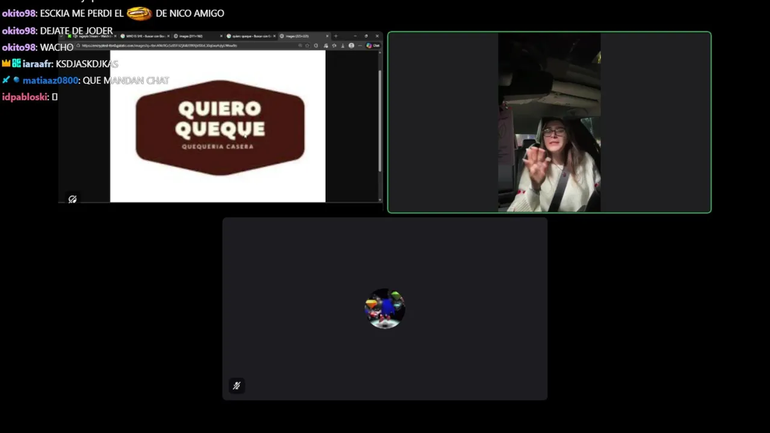
Task: Click the crown badge beside iaraafr
Action: [6, 63]
